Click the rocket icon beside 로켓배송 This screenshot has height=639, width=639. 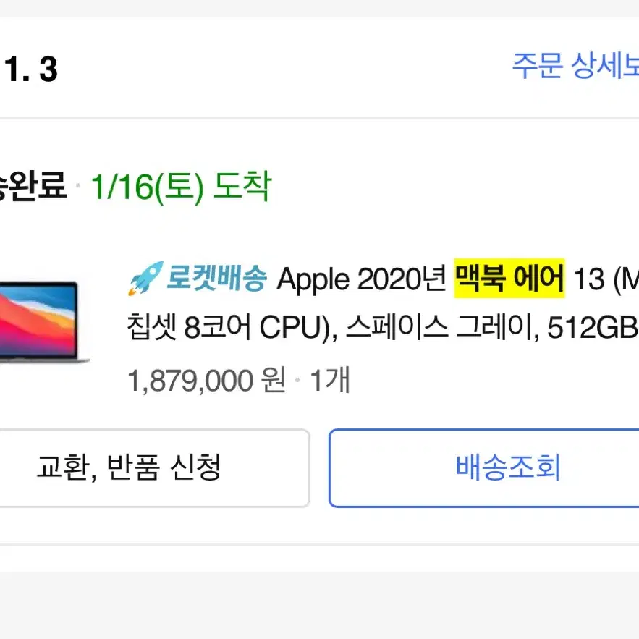click(x=145, y=278)
